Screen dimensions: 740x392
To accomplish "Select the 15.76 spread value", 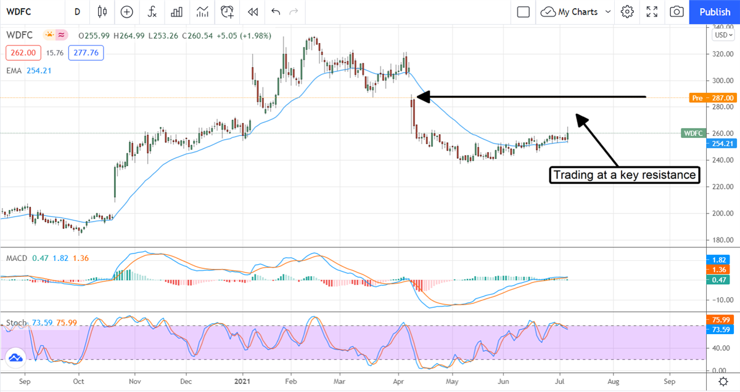I will click(55, 53).
